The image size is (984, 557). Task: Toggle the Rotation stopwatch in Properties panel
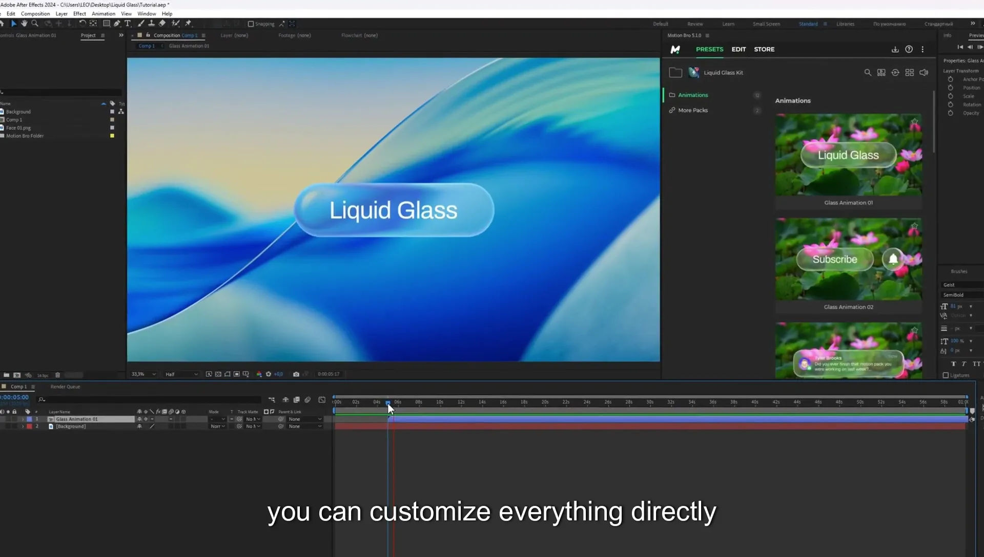950,104
